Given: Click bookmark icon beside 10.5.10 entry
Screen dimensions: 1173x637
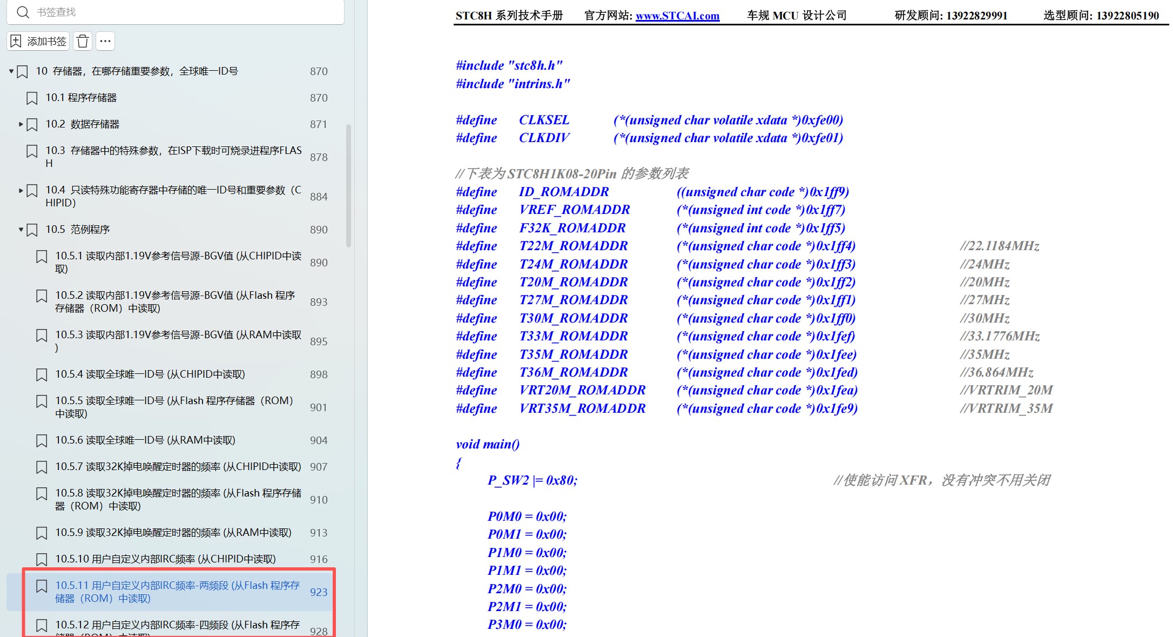Looking at the screenshot, I should point(42,559).
